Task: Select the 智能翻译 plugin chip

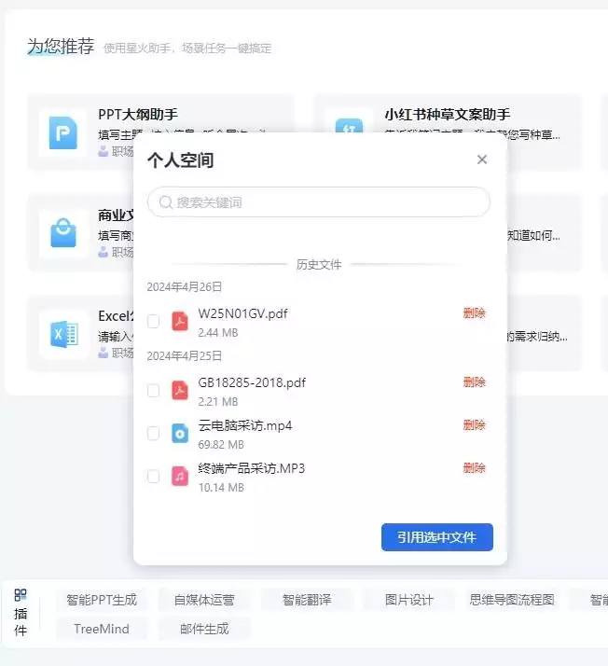Action: 307,600
